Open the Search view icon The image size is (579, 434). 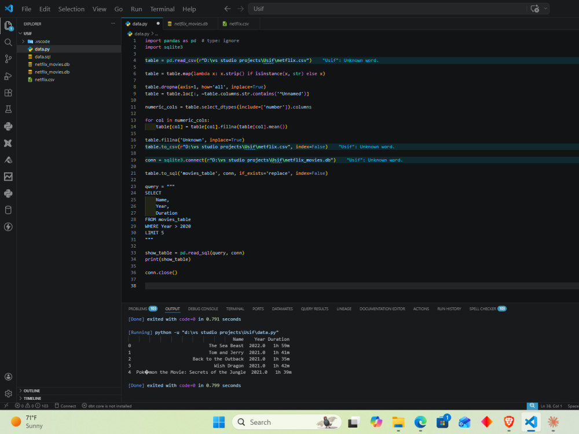(x=8, y=42)
